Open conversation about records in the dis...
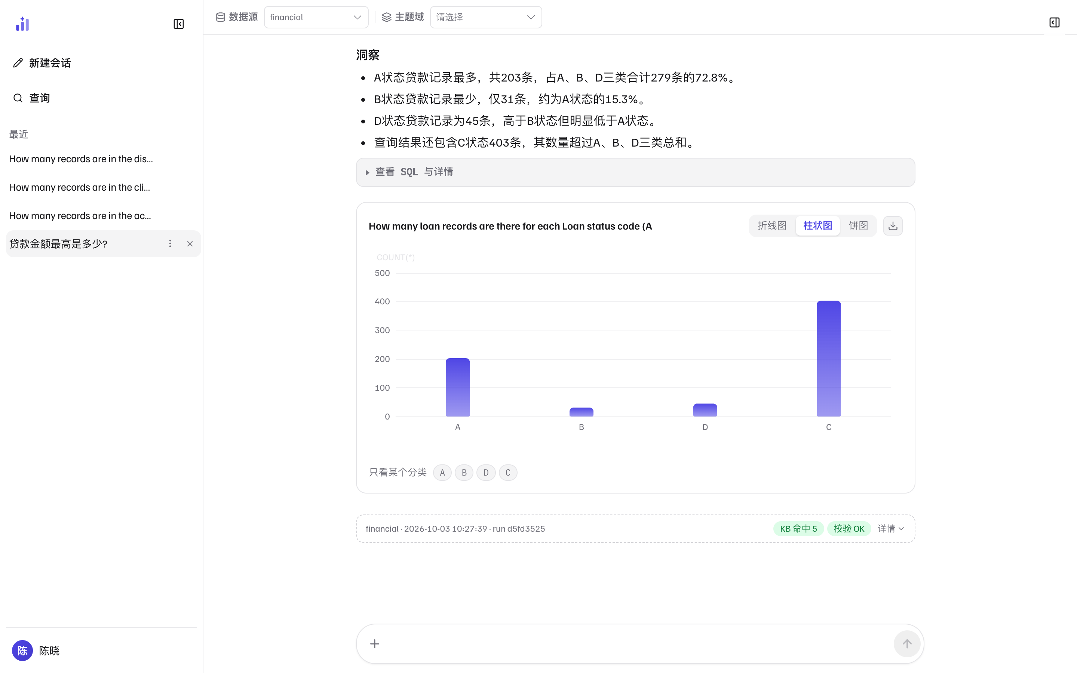This screenshot has width=1077, height=673. coord(80,159)
